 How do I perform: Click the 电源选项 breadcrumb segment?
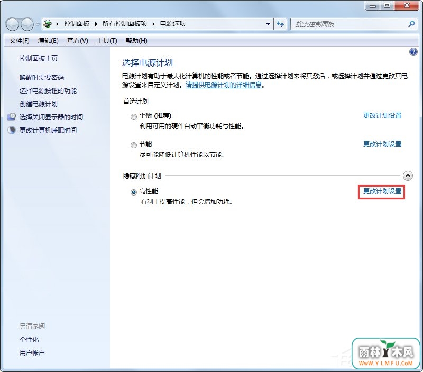click(173, 24)
